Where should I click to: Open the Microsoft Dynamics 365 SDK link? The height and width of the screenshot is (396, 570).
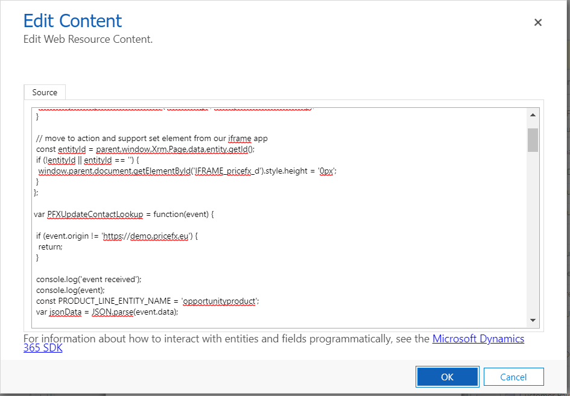[478, 338]
